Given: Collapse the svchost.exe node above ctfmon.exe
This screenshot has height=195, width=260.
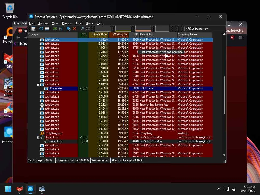Looking at the screenshot, I should pos(38,85).
